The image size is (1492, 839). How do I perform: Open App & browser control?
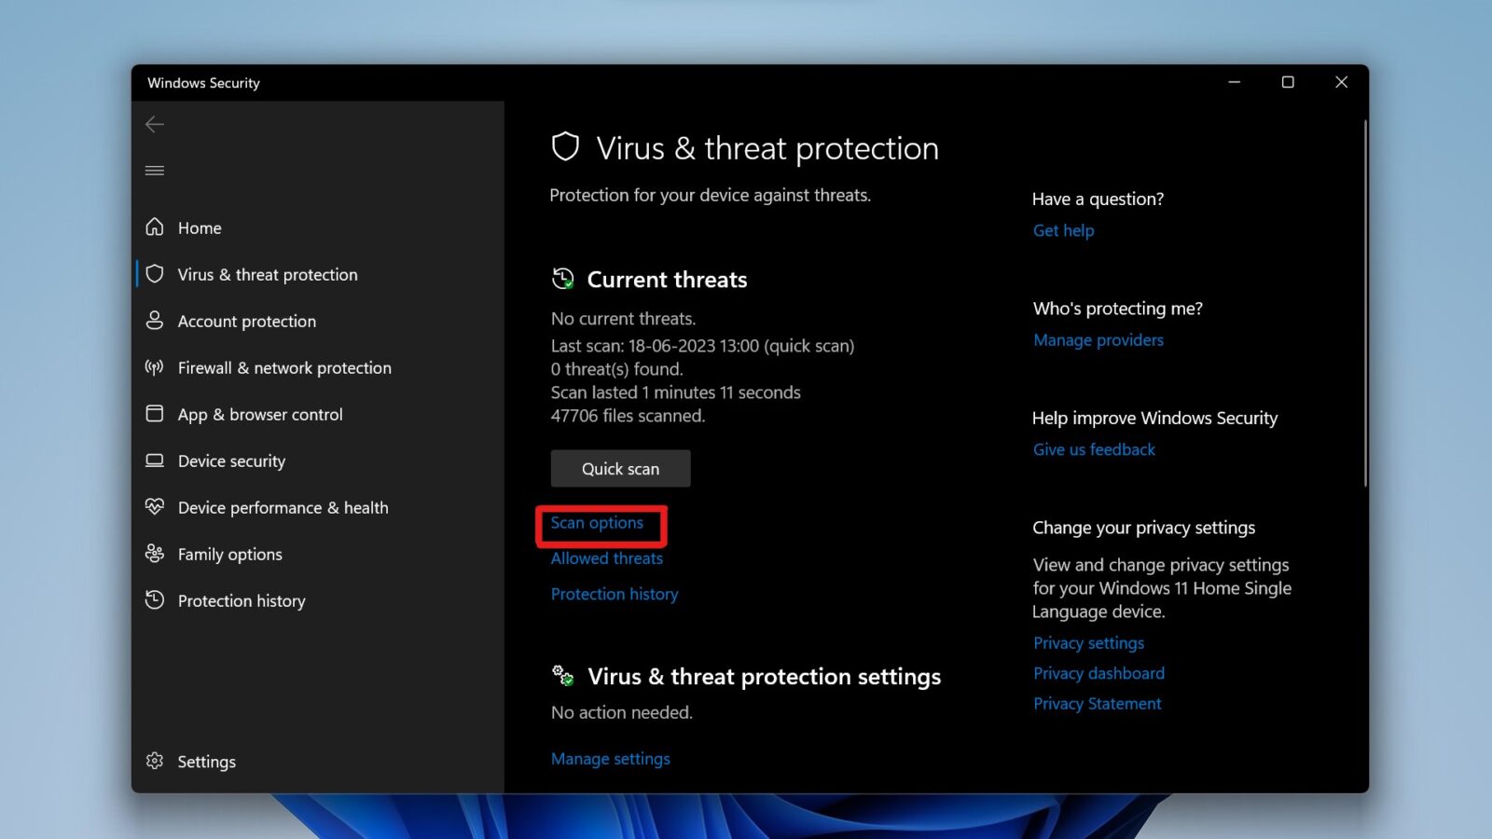[x=261, y=414]
